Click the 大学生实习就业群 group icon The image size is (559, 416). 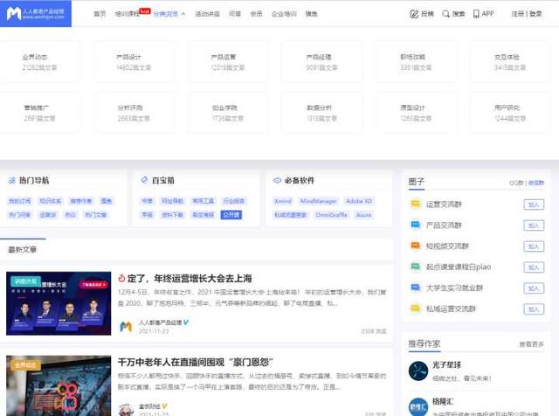(x=416, y=288)
